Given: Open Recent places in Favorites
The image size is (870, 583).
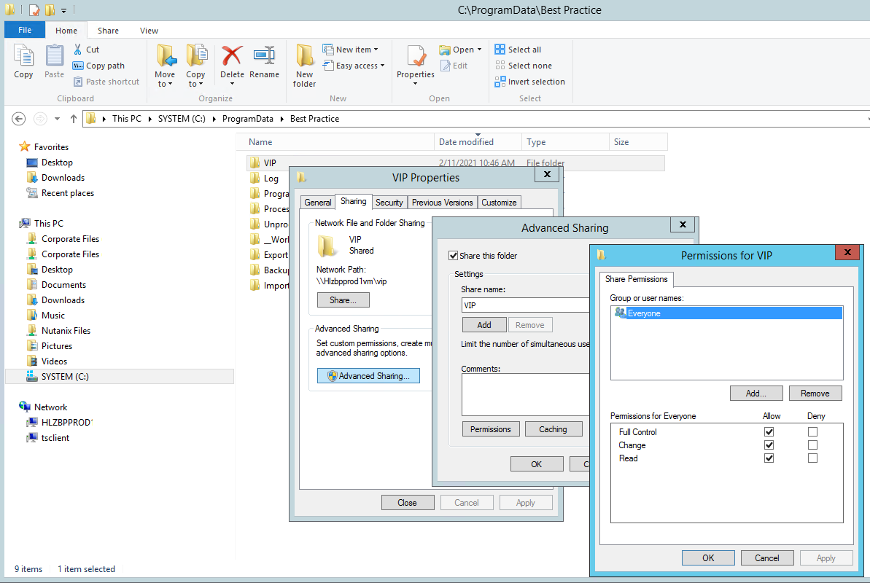Looking at the screenshot, I should point(68,193).
